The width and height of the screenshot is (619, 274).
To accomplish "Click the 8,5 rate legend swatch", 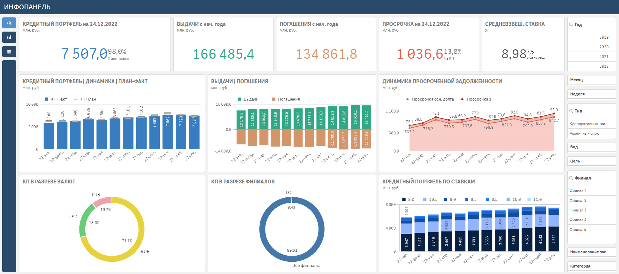I will [487, 200].
